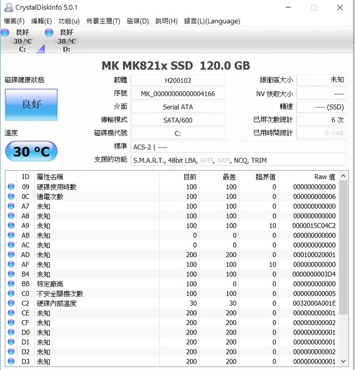Click raw value 0000015C04C2
Screen dimensions: 355x370
(314, 225)
